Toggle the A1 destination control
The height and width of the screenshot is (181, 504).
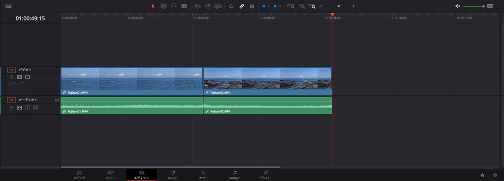coord(12,100)
